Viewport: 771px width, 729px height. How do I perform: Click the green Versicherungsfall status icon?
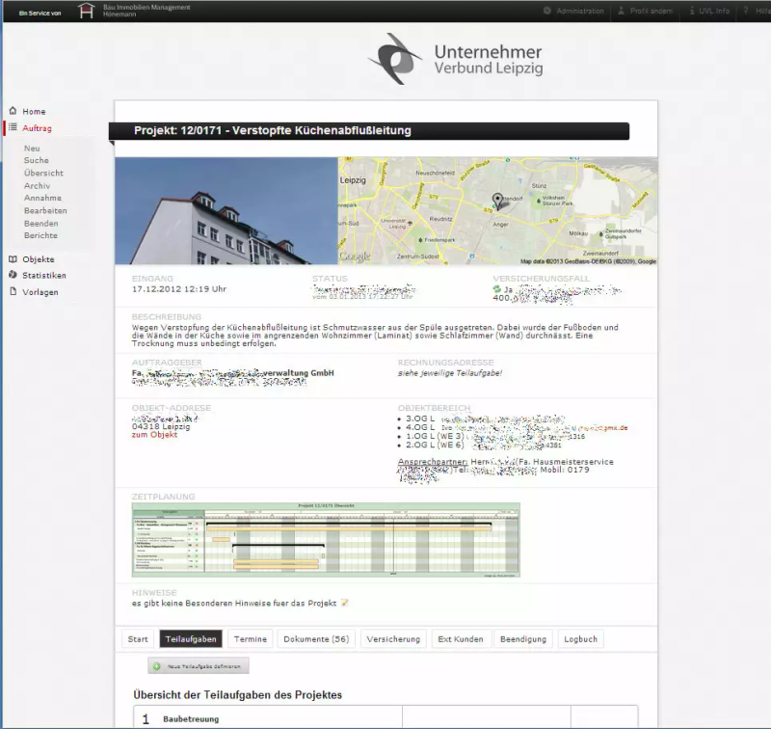(x=497, y=289)
